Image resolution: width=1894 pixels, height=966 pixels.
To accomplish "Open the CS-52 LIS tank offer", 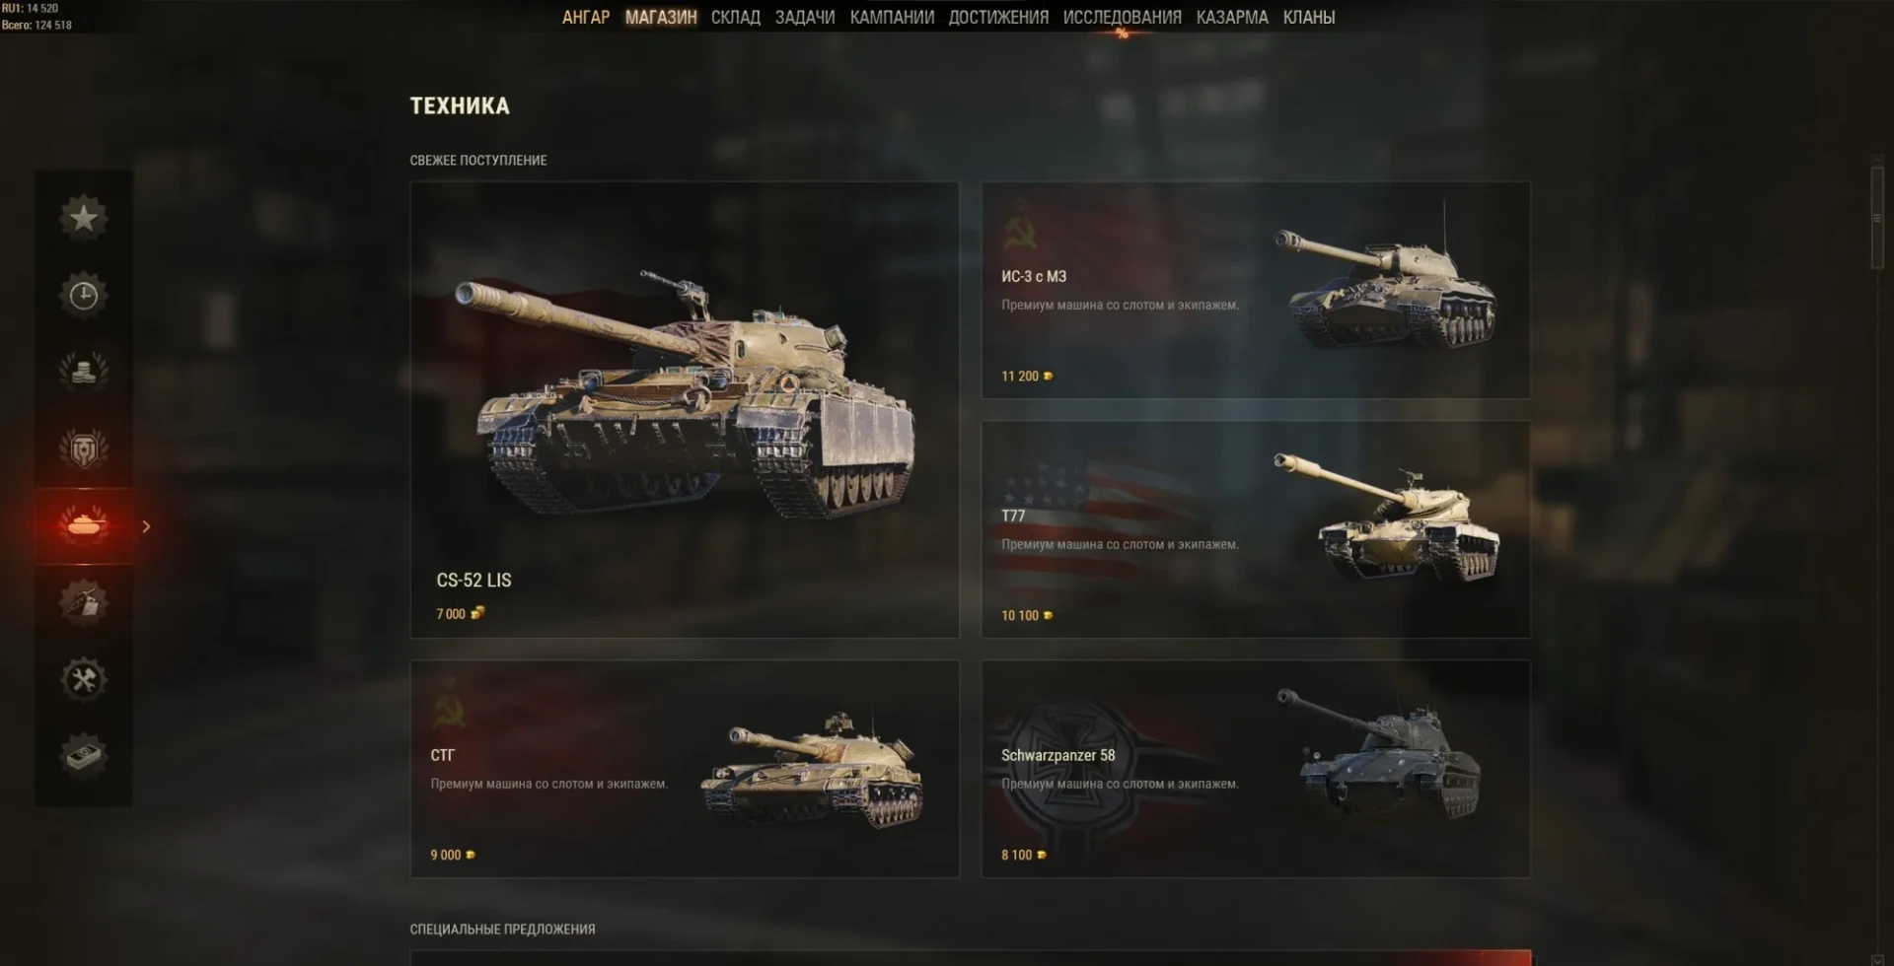I will coord(685,409).
